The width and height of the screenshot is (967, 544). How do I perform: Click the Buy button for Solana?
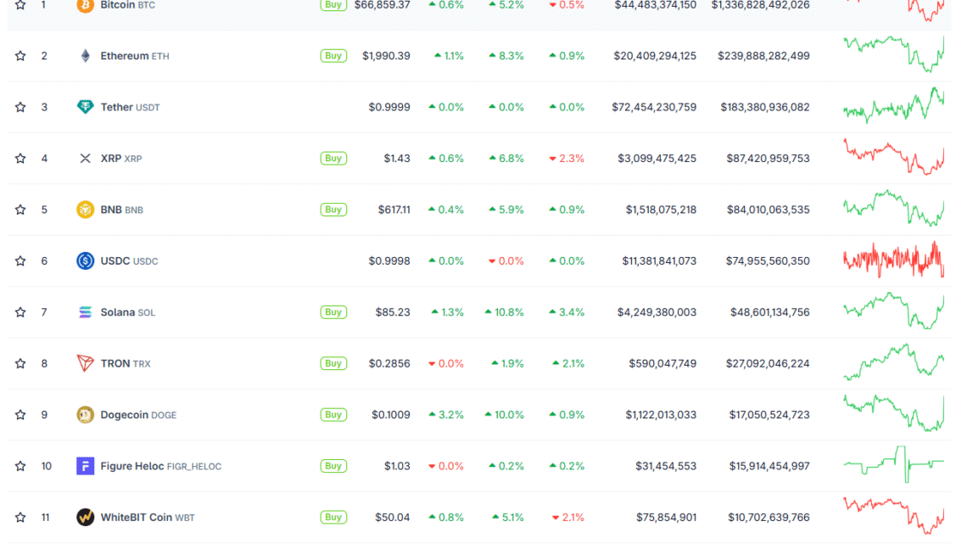(x=333, y=311)
